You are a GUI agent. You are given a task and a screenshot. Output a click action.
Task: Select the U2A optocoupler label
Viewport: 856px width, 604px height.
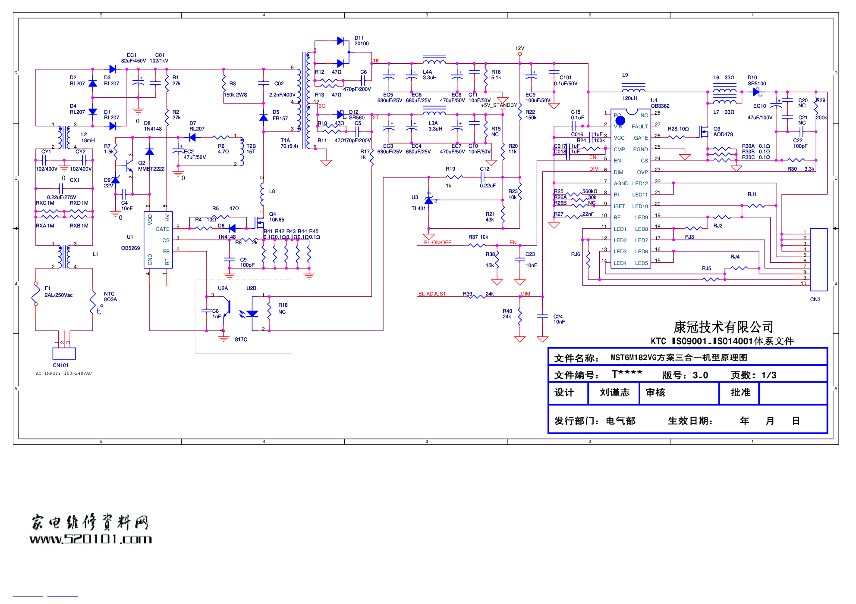coord(223,288)
